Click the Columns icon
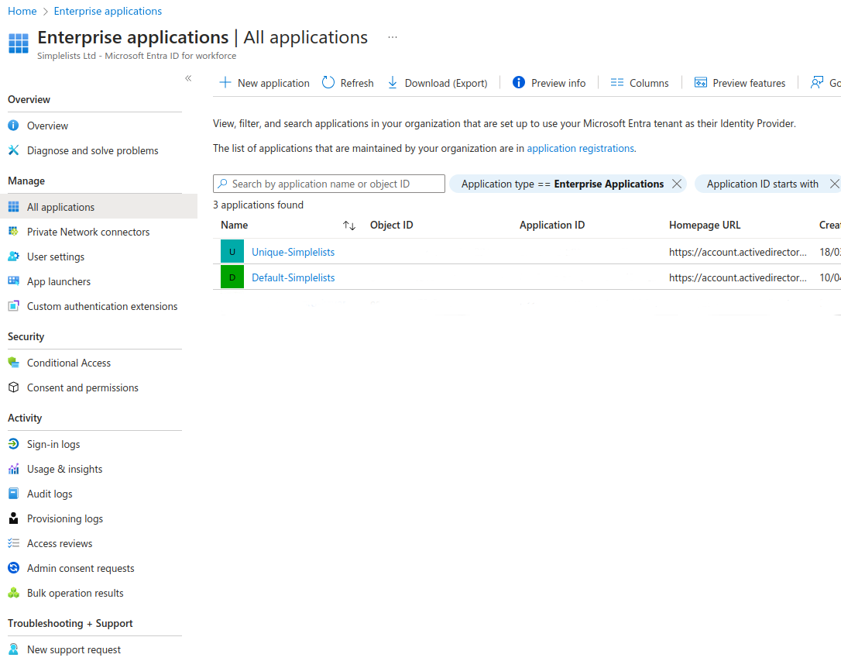The image size is (841, 668). (x=616, y=83)
